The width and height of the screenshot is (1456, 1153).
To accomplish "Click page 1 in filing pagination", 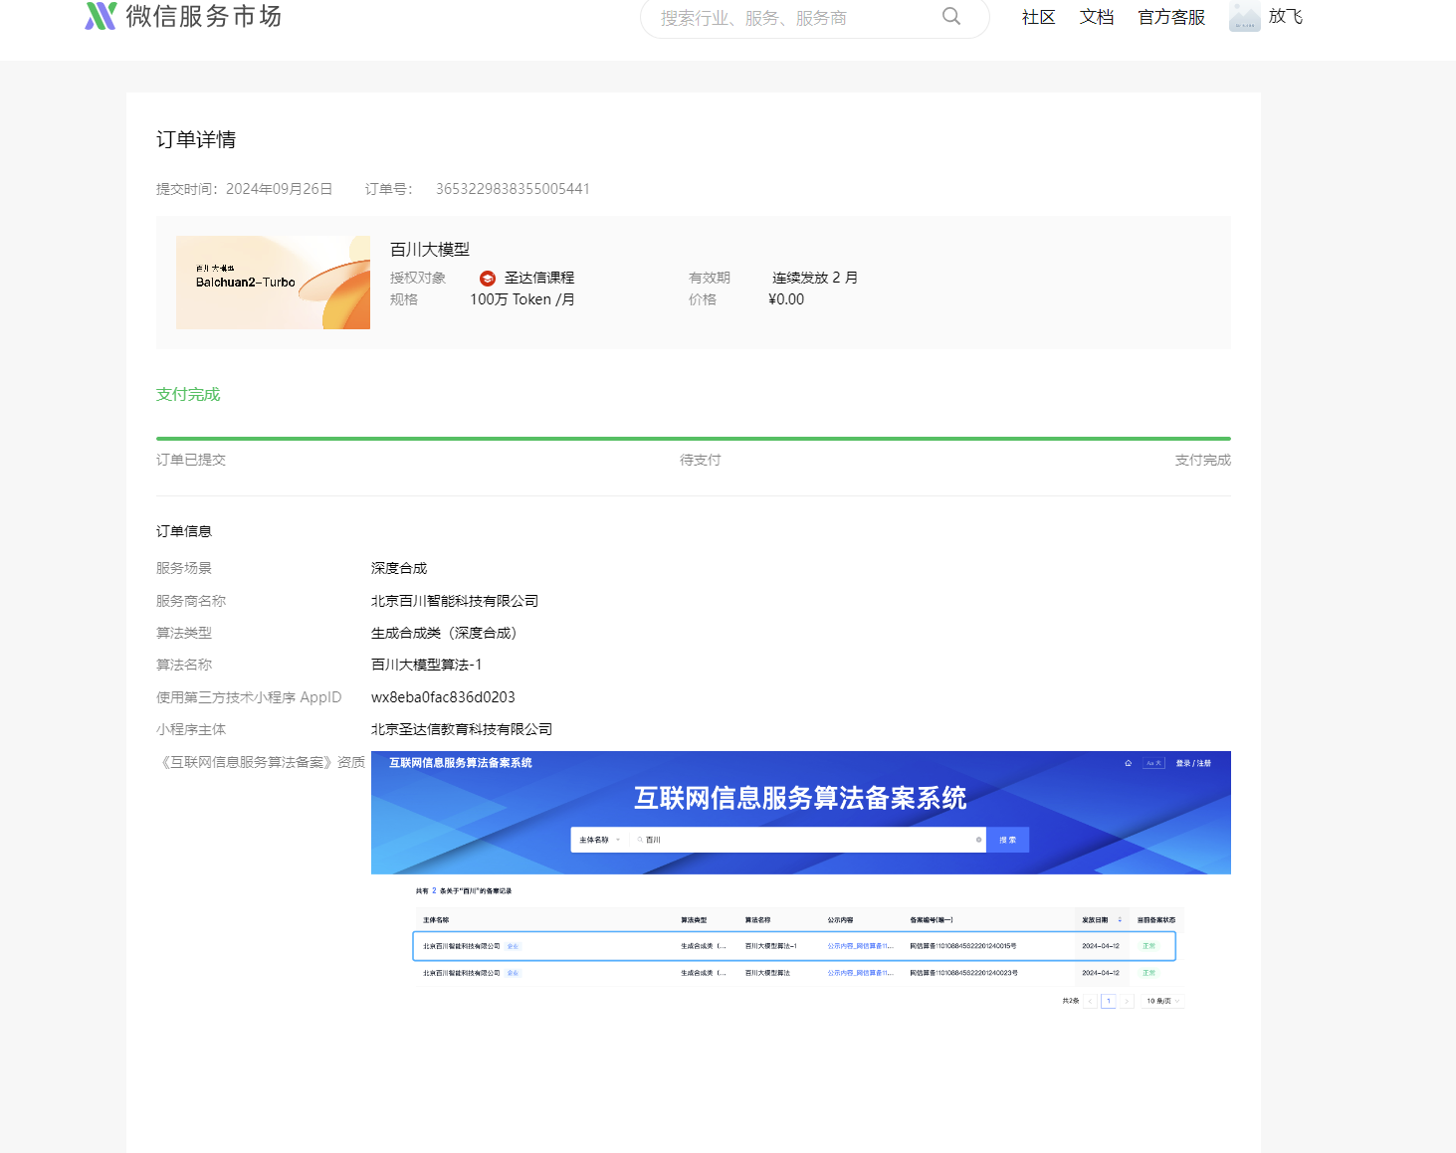I will click(1108, 1001).
